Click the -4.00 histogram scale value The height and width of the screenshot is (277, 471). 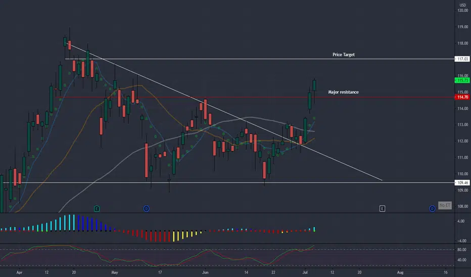click(461, 241)
